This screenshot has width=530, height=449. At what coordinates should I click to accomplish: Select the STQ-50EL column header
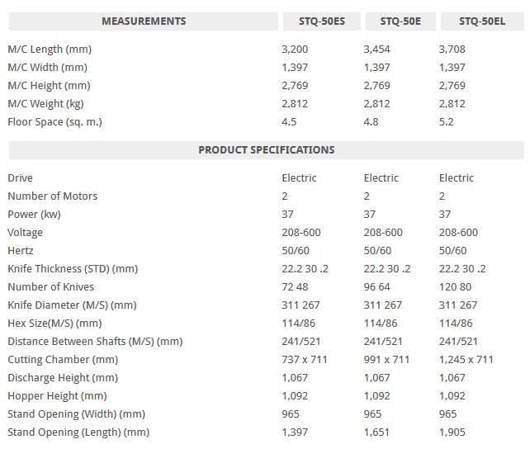point(482,21)
